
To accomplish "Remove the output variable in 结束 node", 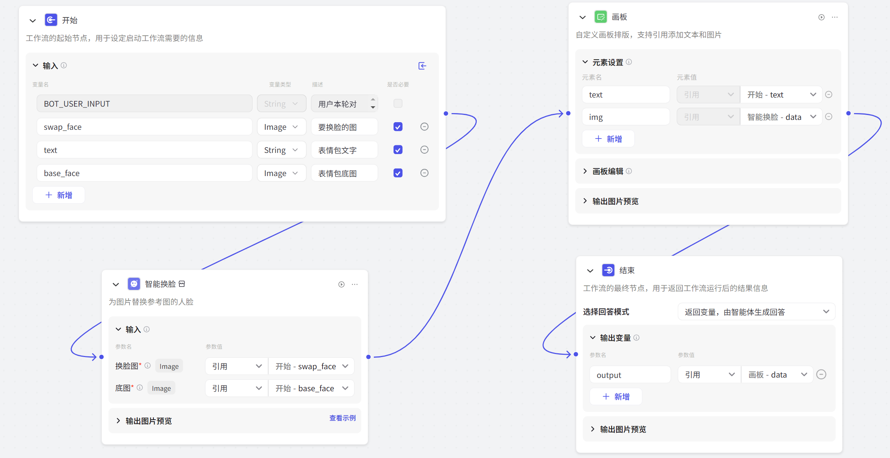I will coord(821,375).
